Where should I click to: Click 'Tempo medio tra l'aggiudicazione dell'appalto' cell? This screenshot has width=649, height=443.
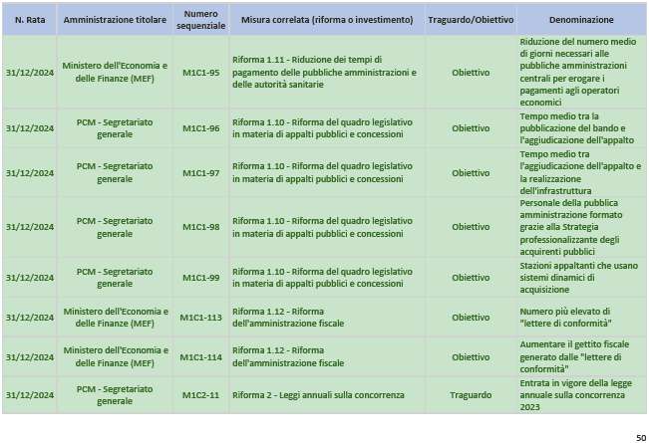pyautogui.click(x=581, y=173)
